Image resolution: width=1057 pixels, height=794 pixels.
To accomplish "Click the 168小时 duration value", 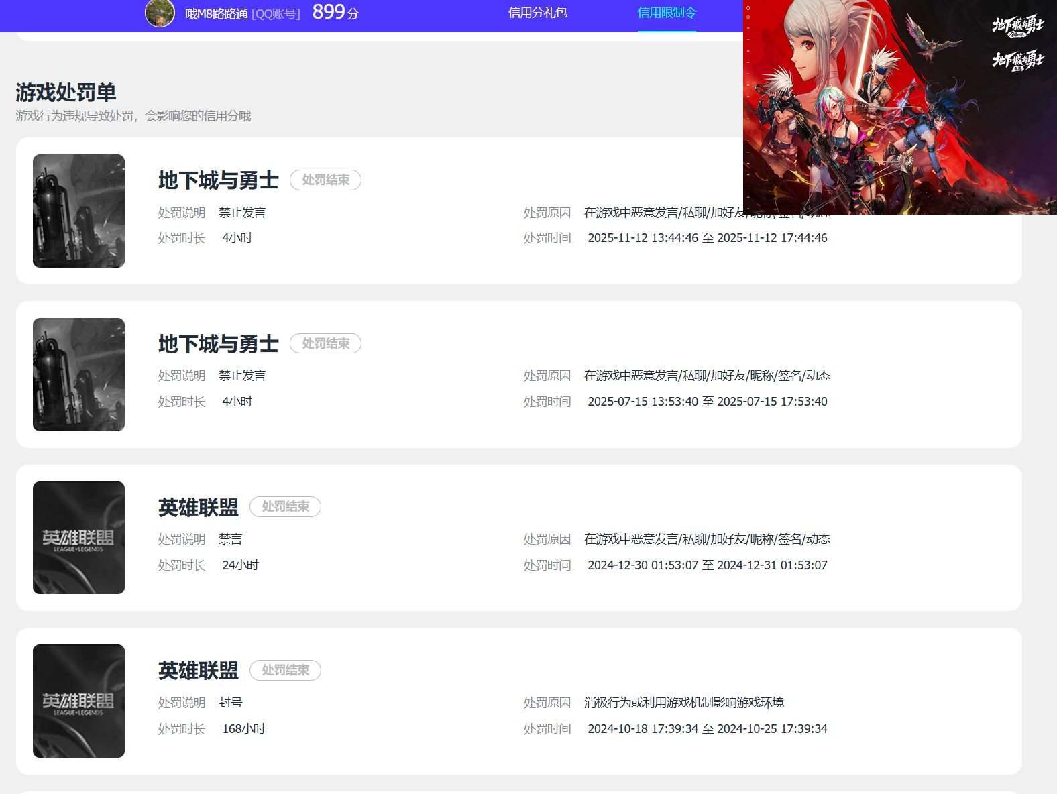I will tap(244, 729).
